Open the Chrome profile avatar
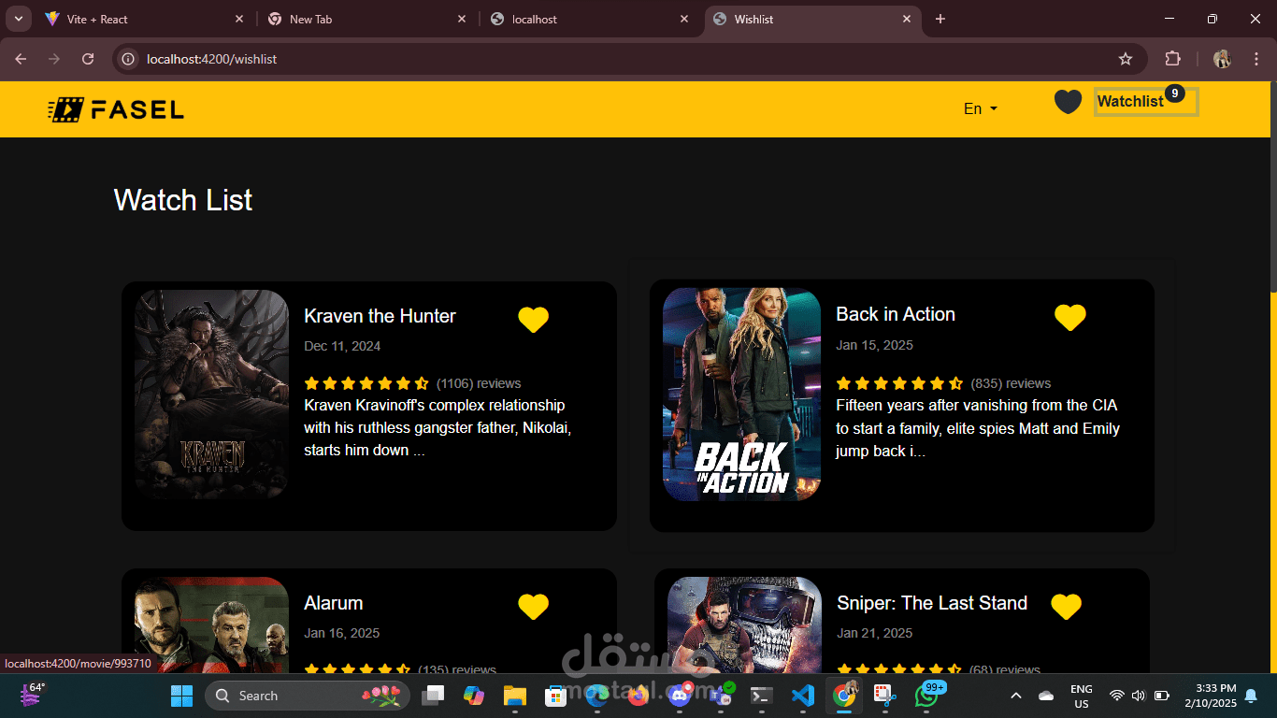The image size is (1277, 718). (x=1222, y=59)
